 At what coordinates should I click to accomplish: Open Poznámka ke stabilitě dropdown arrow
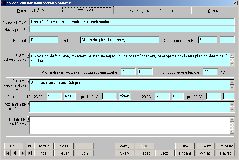click(28, 104)
